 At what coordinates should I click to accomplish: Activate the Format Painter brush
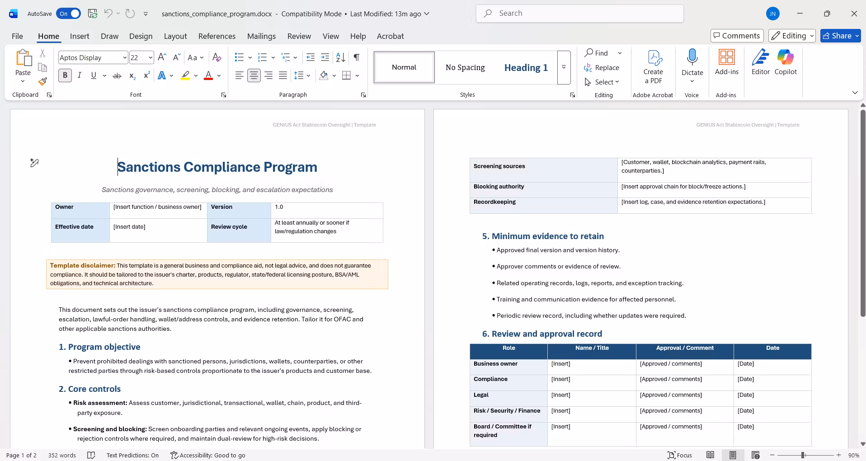(42, 81)
